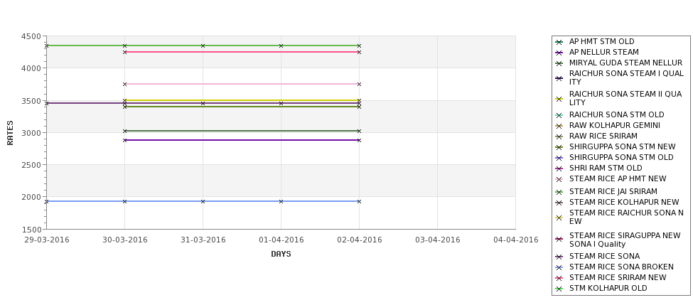Click the STEAM RICE AP HMT NEW legend marker

click(559, 179)
